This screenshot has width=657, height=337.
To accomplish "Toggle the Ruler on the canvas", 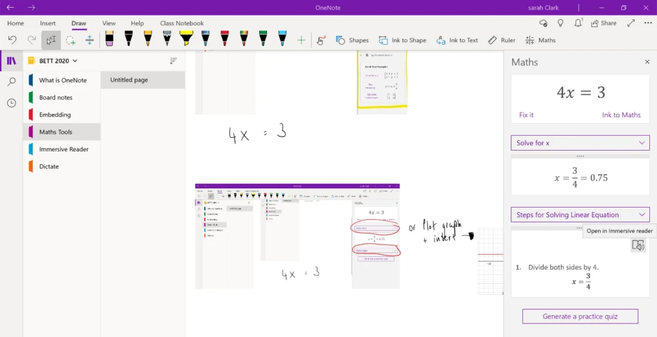I will (501, 40).
